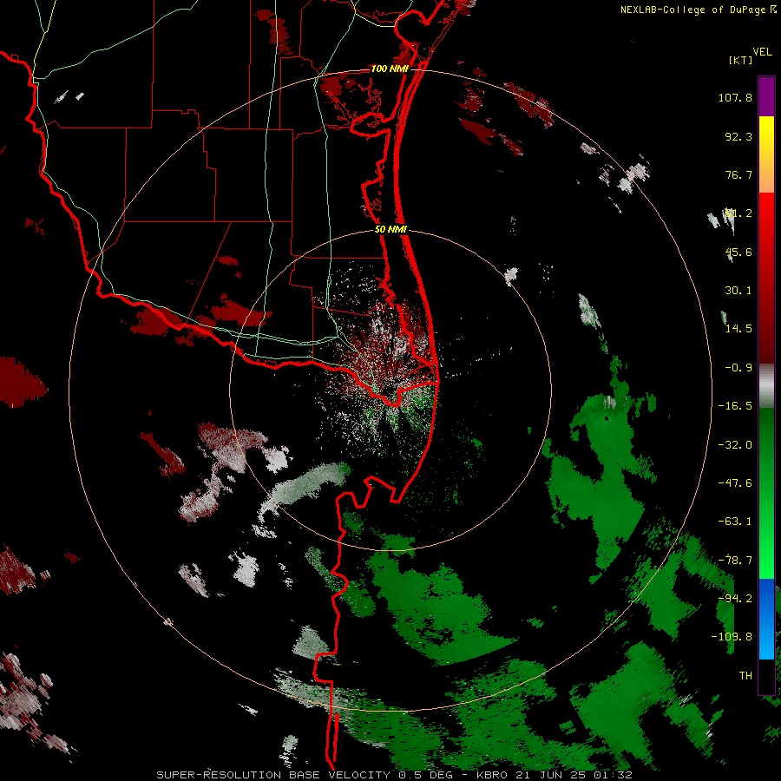This screenshot has height=781, width=781.
Task: Click the -78.7 legend value
Action: [x=735, y=561]
